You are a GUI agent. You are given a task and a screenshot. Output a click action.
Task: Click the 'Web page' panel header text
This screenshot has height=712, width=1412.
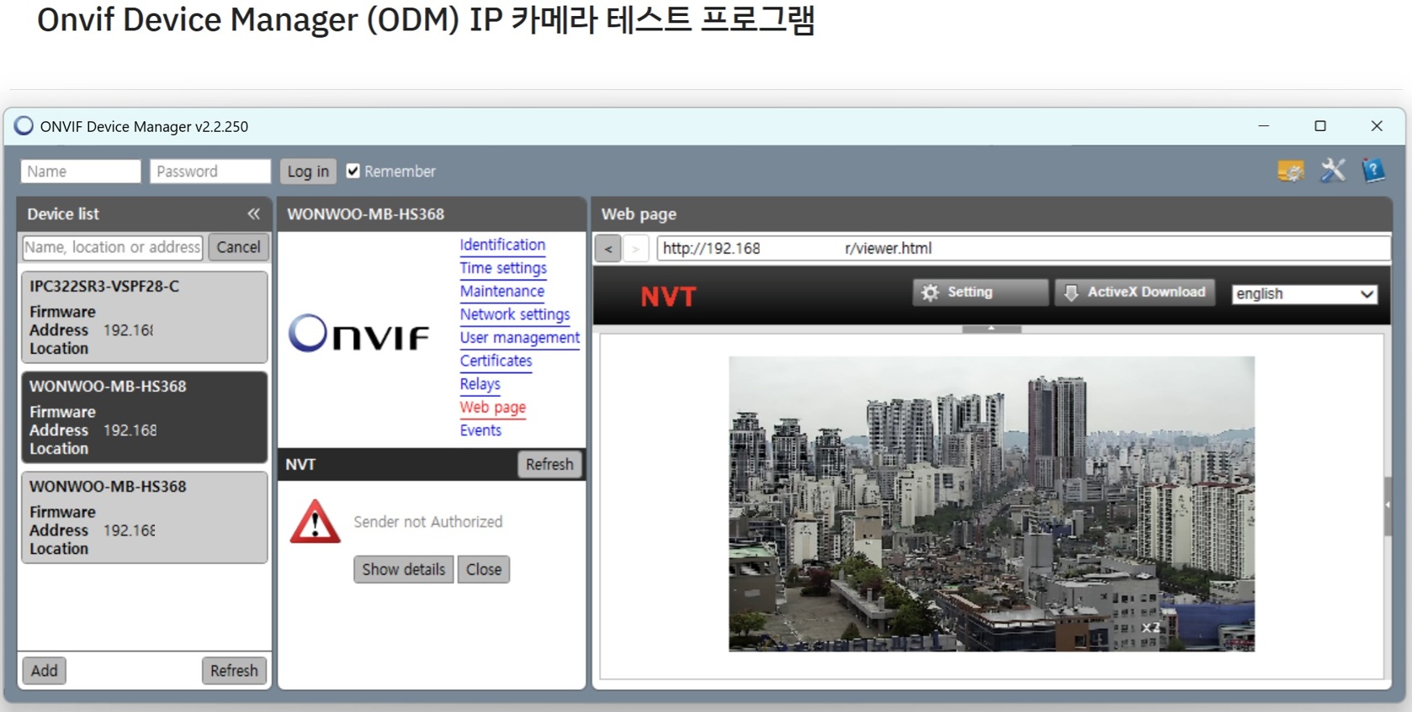[639, 214]
